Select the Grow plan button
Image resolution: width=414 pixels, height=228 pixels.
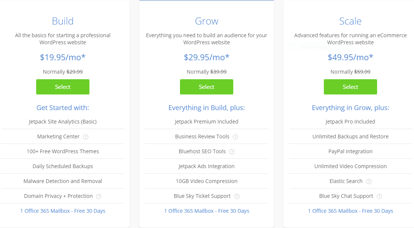coord(206,87)
